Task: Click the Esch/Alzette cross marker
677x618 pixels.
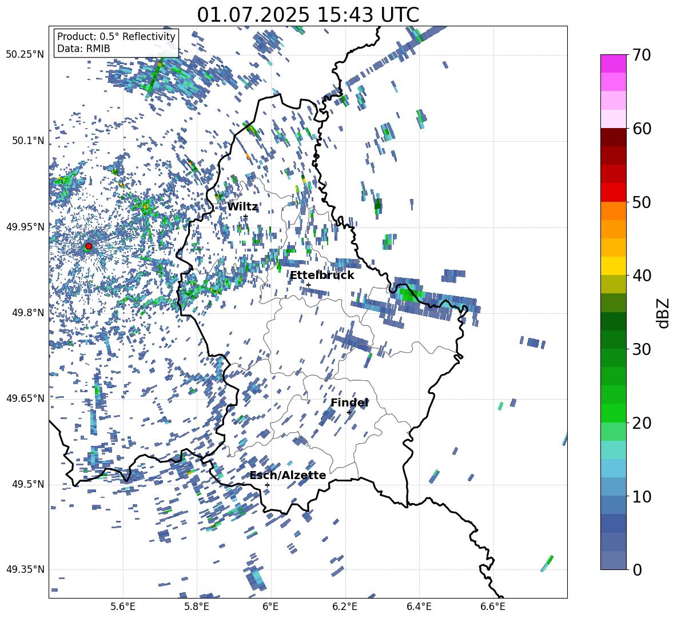Action: 267,485
